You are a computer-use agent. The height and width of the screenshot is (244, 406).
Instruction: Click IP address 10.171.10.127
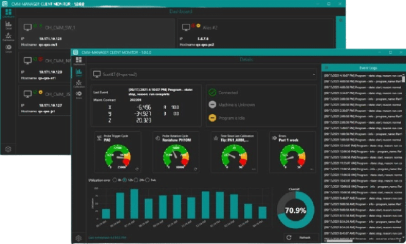pos(51,106)
